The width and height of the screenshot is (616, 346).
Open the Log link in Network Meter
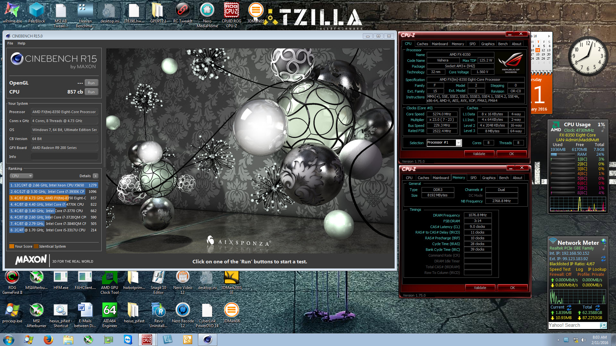pos(579,269)
